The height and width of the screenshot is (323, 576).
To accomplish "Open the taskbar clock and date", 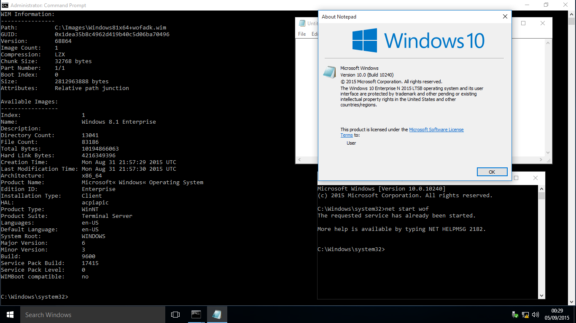I will [557, 315].
